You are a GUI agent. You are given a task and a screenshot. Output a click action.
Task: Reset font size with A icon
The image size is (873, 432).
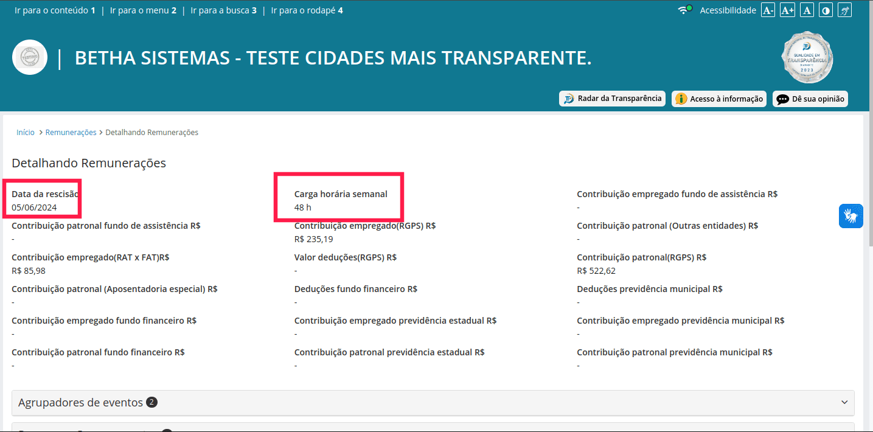807,10
